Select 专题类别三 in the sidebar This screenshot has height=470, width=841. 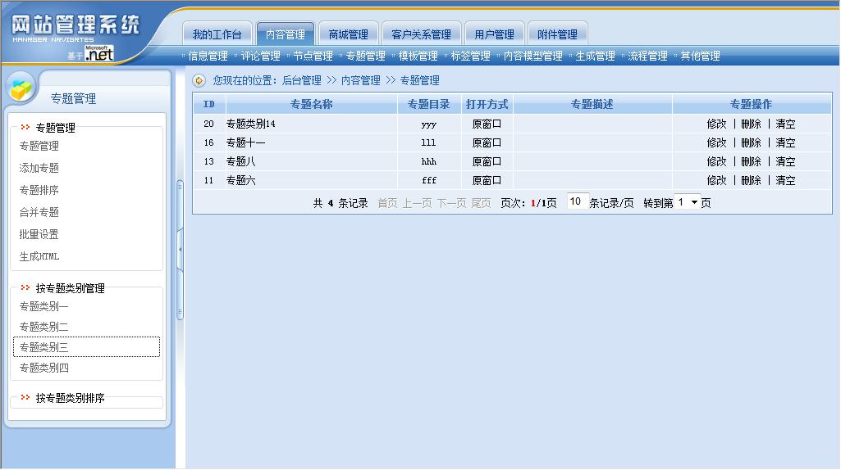point(44,347)
